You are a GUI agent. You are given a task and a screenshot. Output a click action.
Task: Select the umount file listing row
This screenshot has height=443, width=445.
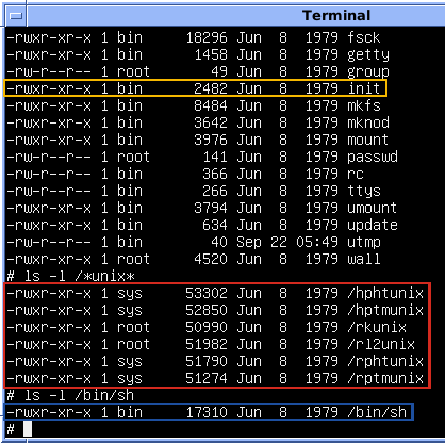coord(202,208)
